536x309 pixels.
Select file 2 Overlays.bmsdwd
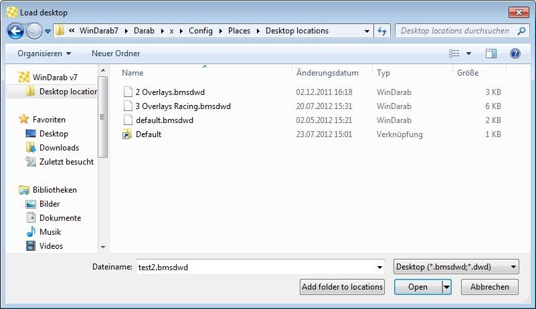pyautogui.click(x=170, y=92)
